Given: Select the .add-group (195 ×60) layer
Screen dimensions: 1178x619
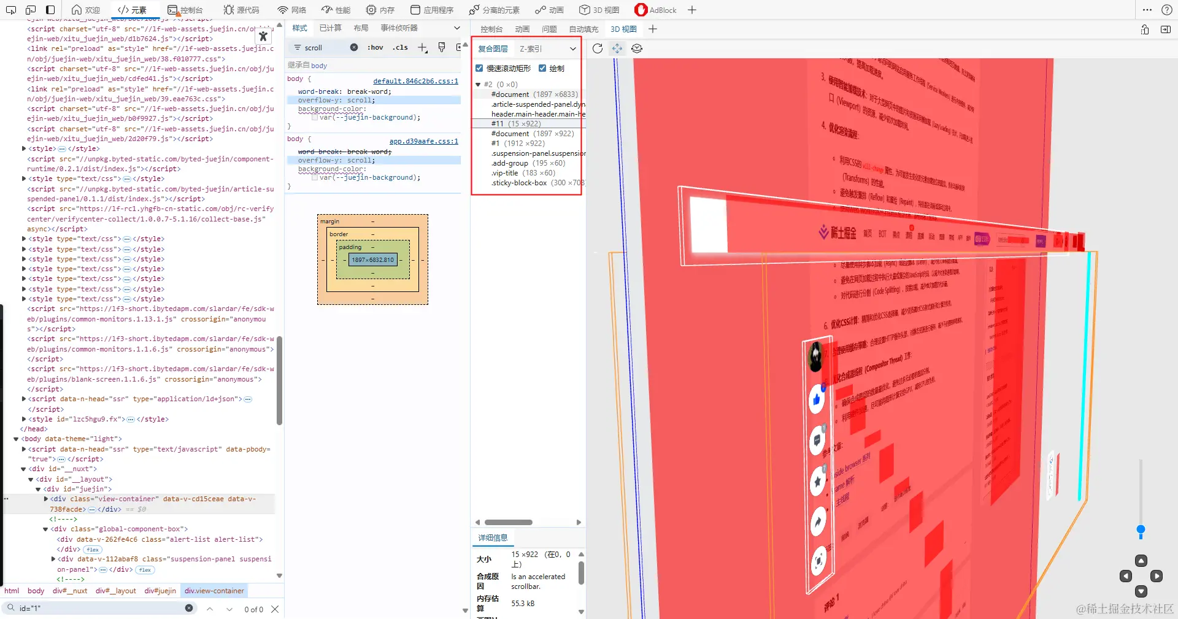Looking at the screenshot, I should coord(528,163).
